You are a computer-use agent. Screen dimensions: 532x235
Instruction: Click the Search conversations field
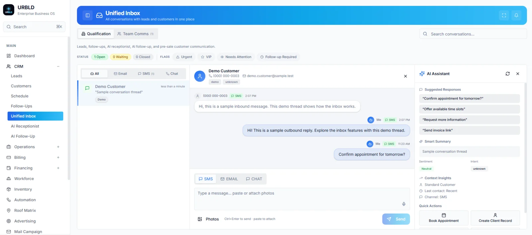click(x=473, y=34)
